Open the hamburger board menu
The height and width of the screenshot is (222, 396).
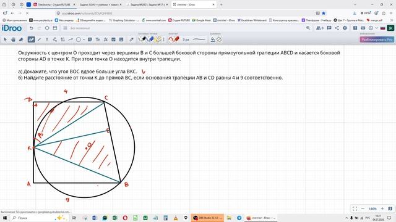[65, 28]
